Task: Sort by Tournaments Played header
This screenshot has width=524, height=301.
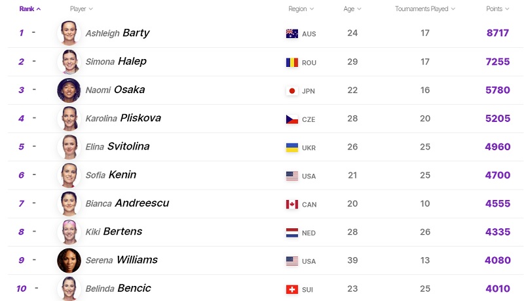Action: (x=425, y=9)
